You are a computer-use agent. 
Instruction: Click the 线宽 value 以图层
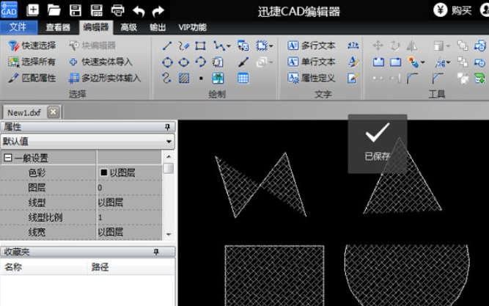130,232
